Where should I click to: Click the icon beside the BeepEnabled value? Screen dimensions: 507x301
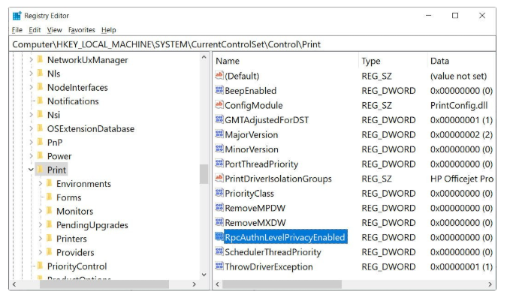pyautogui.click(x=219, y=91)
